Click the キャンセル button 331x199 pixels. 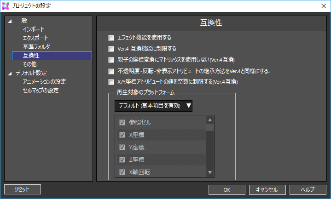[x=267, y=190]
